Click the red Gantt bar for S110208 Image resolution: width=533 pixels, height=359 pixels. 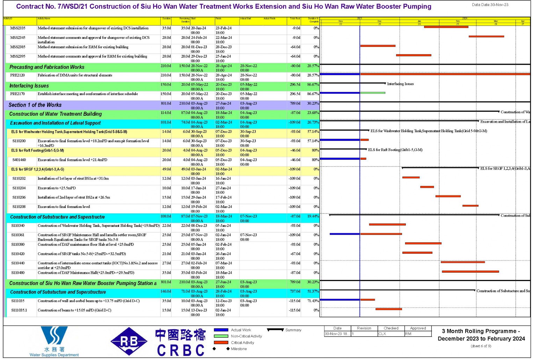tap(470, 206)
